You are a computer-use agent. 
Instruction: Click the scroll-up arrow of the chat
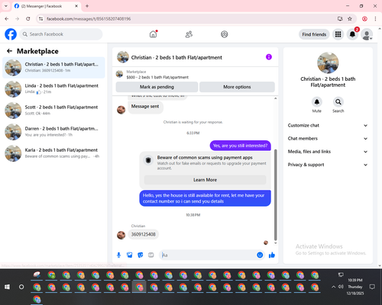pyautogui.click(x=275, y=98)
